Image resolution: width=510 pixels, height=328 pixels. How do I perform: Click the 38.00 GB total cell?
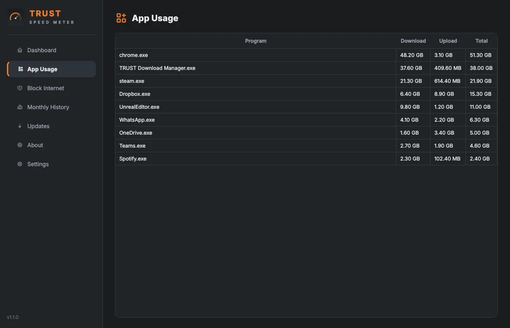pyautogui.click(x=481, y=68)
